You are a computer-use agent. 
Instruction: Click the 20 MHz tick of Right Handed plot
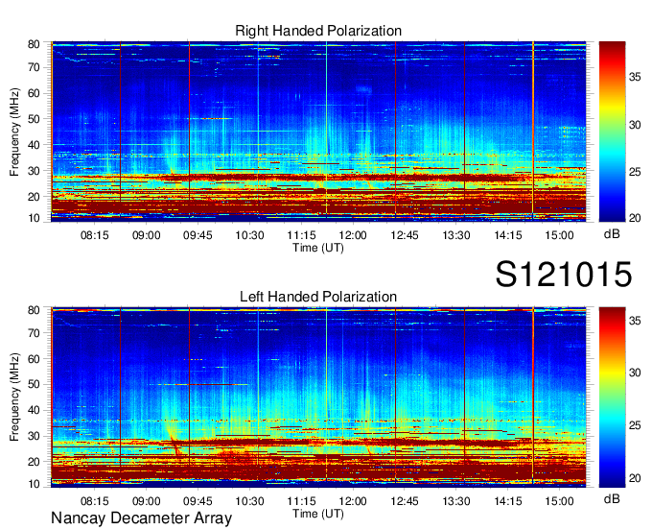pos(34,197)
